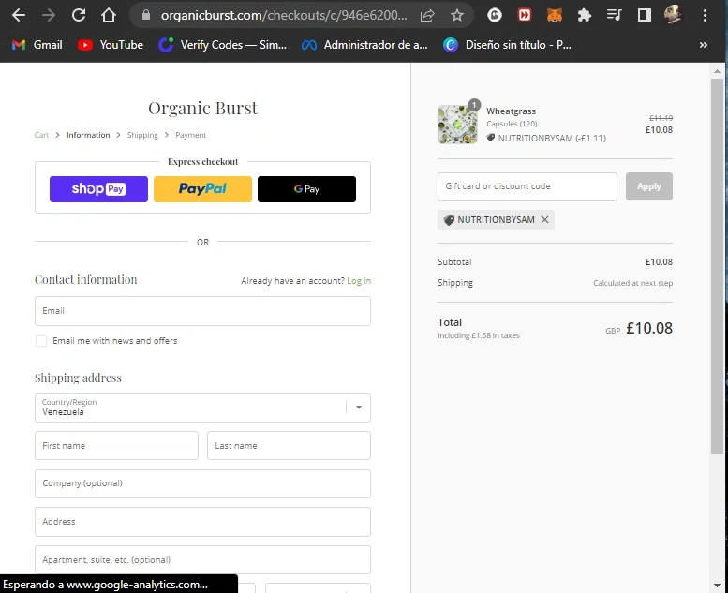The width and height of the screenshot is (728, 593).
Task: Click the browser address bar URL
Action: [x=284, y=15]
